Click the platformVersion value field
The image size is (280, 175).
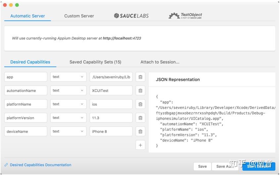pyautogui.click(x=111, y=118)
